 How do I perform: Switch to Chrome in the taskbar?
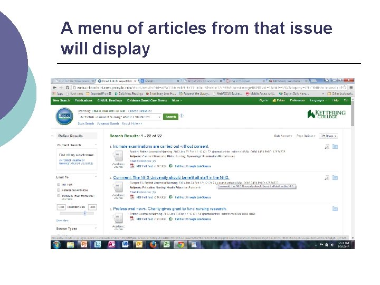(180, 244)
